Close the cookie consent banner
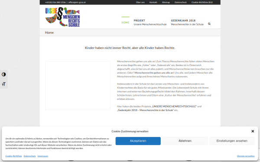Image resolution: width=260 pixels, height=162 pixels. pos(253,131)
